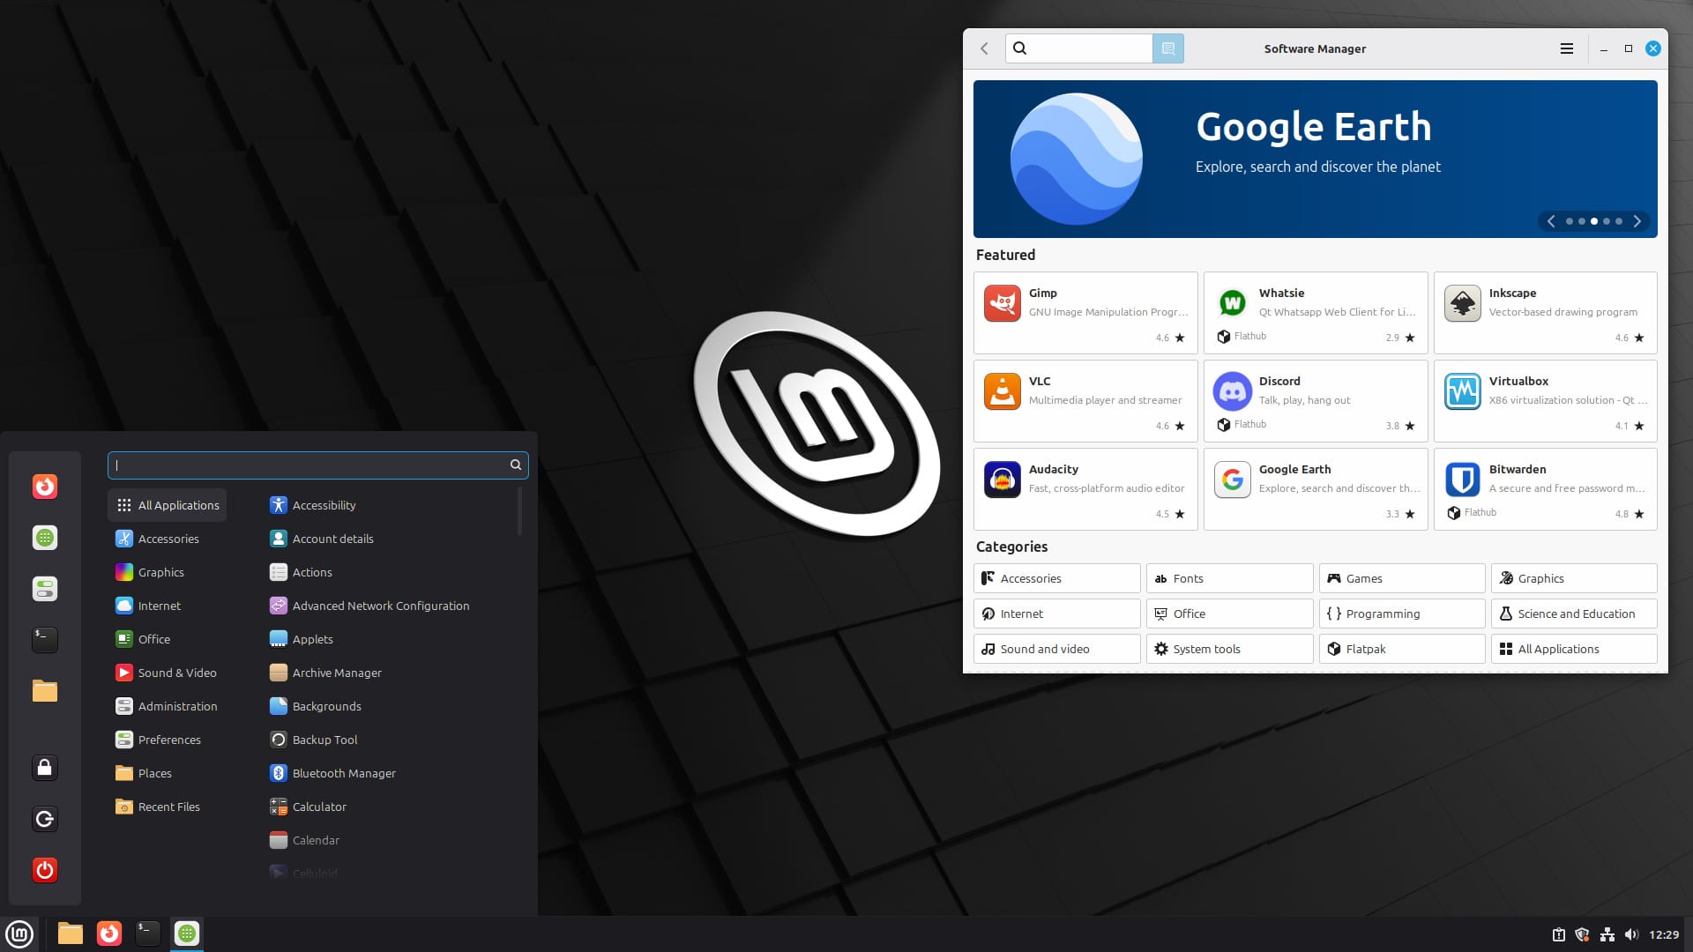Go back with the previous banner chevron
The width and height of the screenshot is (1693, 952).
coord(1551,221)
